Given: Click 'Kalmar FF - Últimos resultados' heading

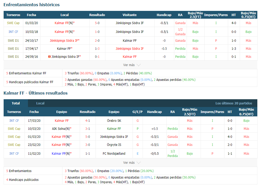Looking at the screenshot, I should 35,93.
